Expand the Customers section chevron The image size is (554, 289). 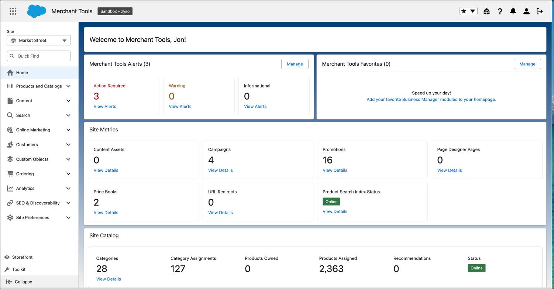[x=68, y=145]
